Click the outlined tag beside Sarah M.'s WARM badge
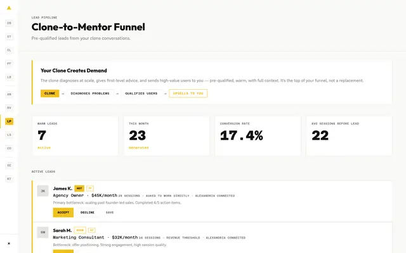 tap(91, 230)
